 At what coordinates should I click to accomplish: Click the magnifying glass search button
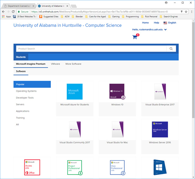tap(171, 49)
